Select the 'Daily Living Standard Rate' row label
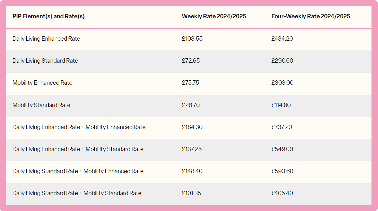The image size is (378, 211). coord(45,61)
